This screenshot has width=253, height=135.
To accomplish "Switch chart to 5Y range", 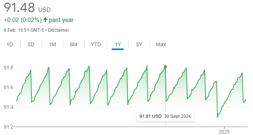I will click(139, 44).
